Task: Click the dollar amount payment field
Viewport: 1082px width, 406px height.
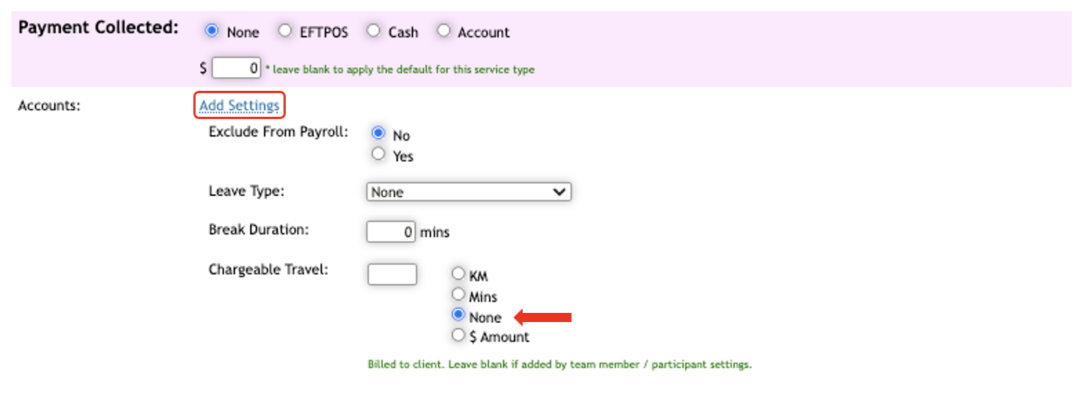Action: 236,68
